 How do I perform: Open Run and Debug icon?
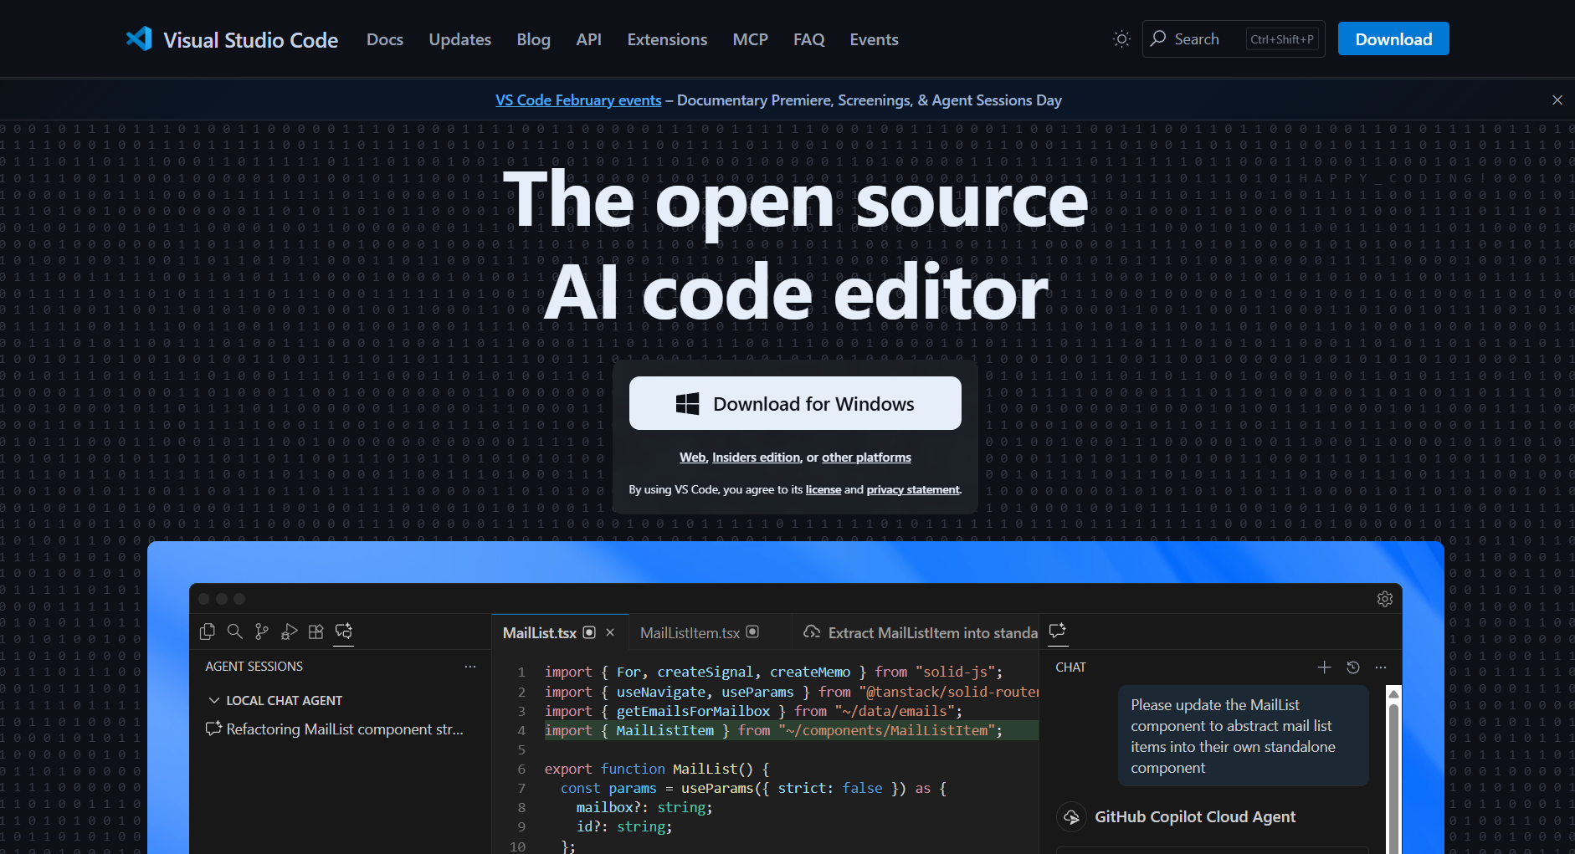(x=289, y=632)
